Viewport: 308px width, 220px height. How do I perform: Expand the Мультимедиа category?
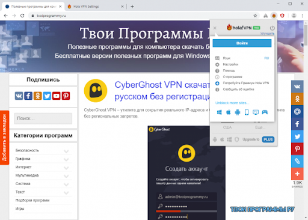click(x=66, y=176)
